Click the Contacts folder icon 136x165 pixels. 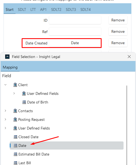[15, 111]
